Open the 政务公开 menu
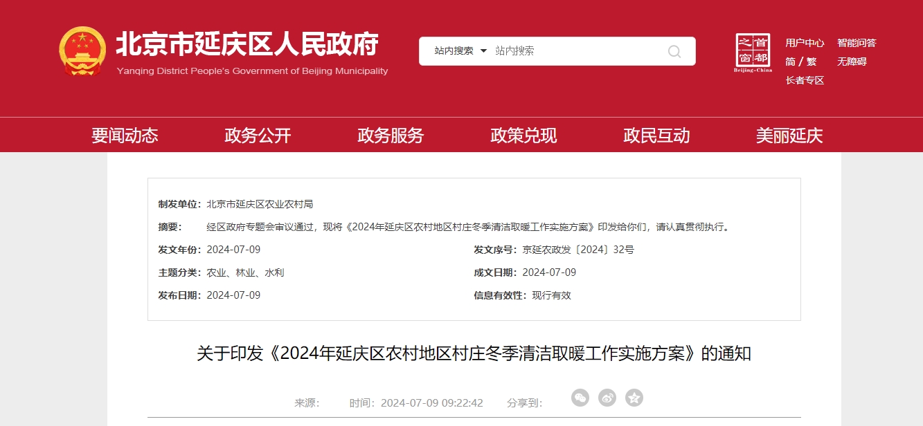The width and height of the screenshot is (923, 426). pos(258,136)
